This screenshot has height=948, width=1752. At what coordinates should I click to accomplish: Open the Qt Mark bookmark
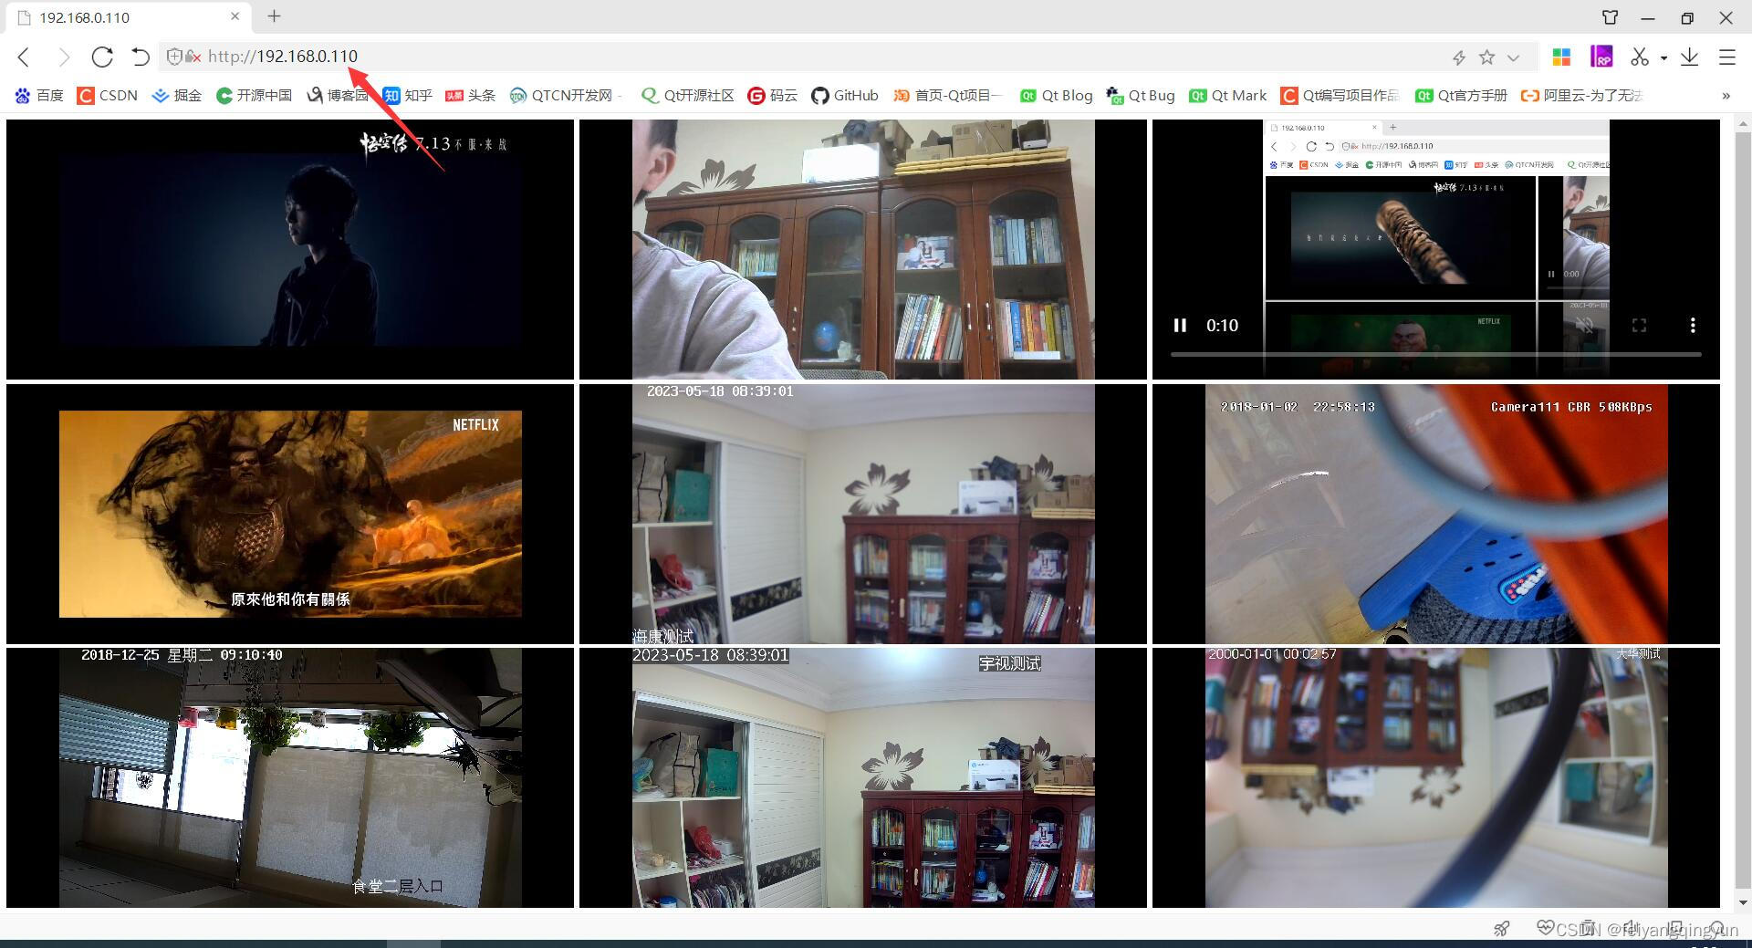coord(1227,95)
